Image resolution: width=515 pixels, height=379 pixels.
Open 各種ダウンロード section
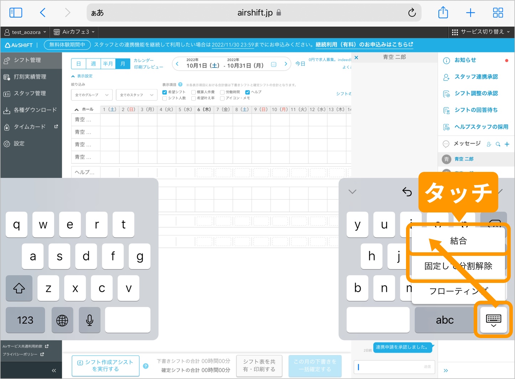tap(31, 110)
